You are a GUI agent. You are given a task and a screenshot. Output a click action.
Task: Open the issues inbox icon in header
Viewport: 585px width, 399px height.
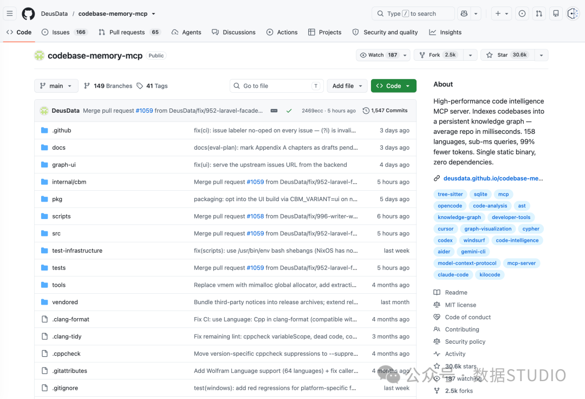[522, 14]
